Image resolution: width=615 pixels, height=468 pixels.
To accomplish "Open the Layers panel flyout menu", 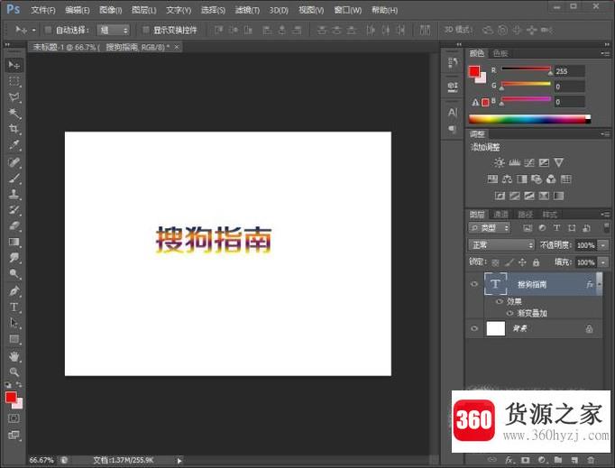I will tap(605, 215).
